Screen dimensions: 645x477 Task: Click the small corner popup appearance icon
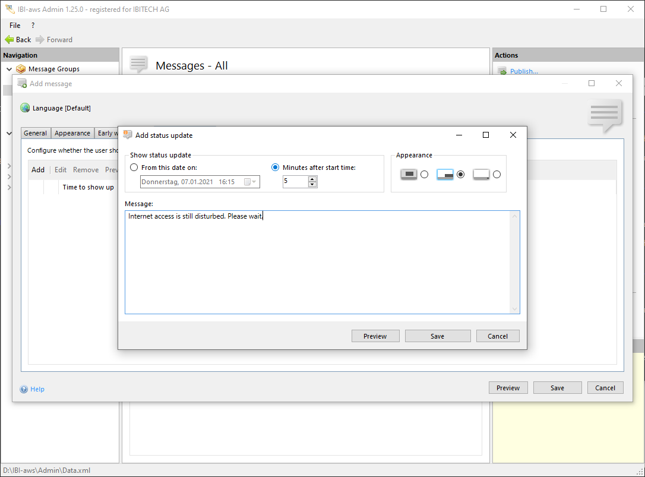click(x=481, y=175)
